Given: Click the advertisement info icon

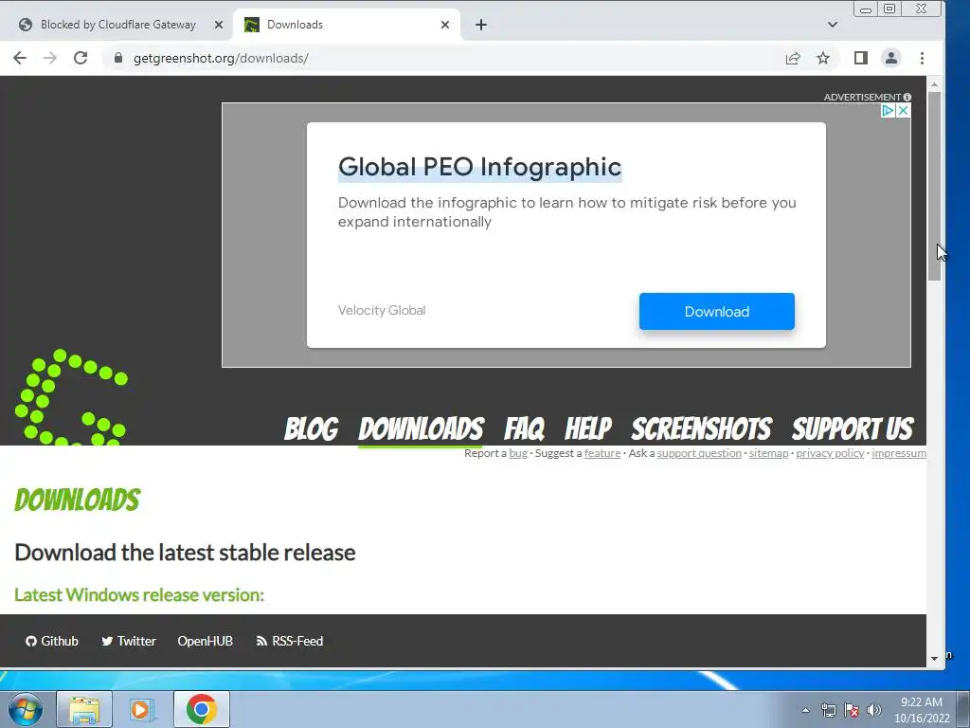Looking at the screenshot, I should 907,98.
